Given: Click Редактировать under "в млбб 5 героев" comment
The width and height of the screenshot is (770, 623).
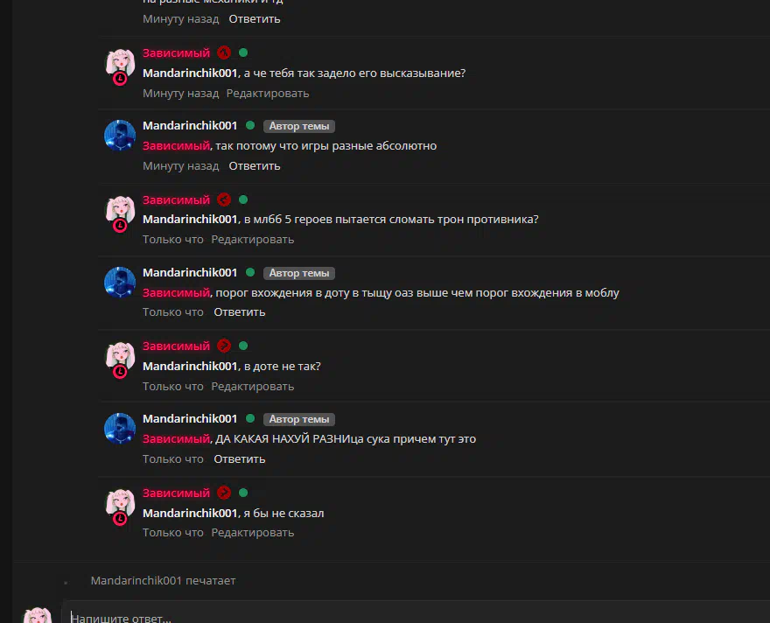Looking at the screenshot, I should (x=252, y=240).
